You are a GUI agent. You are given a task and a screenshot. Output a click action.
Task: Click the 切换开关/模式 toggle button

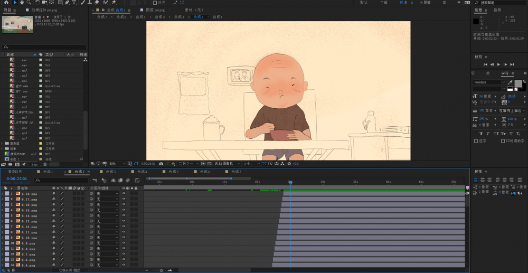tap(70, 270)
